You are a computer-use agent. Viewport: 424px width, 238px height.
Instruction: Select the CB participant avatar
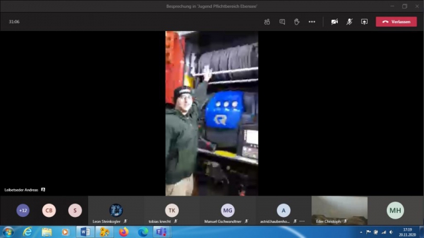tap(49, 210)
